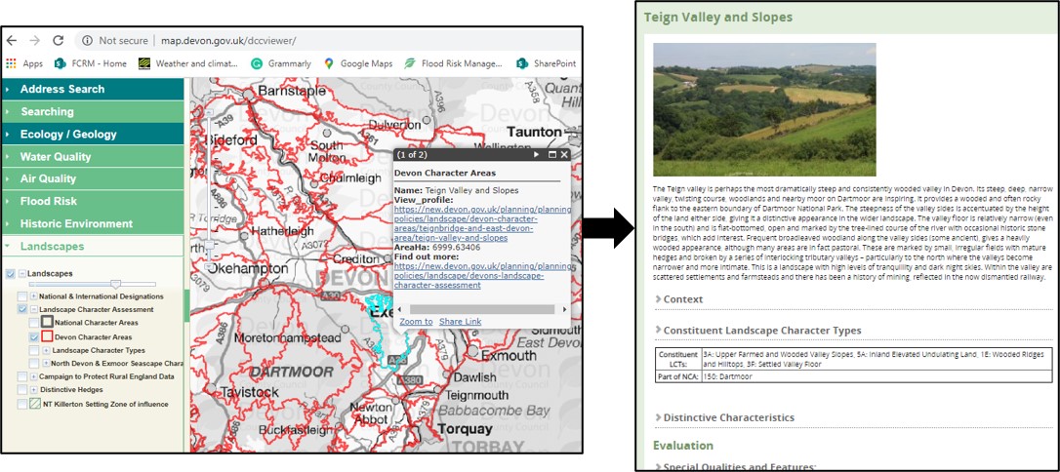The image size is (1060, 472).
Task: Reload the page with the refresh icon
Action: point(59,41)
